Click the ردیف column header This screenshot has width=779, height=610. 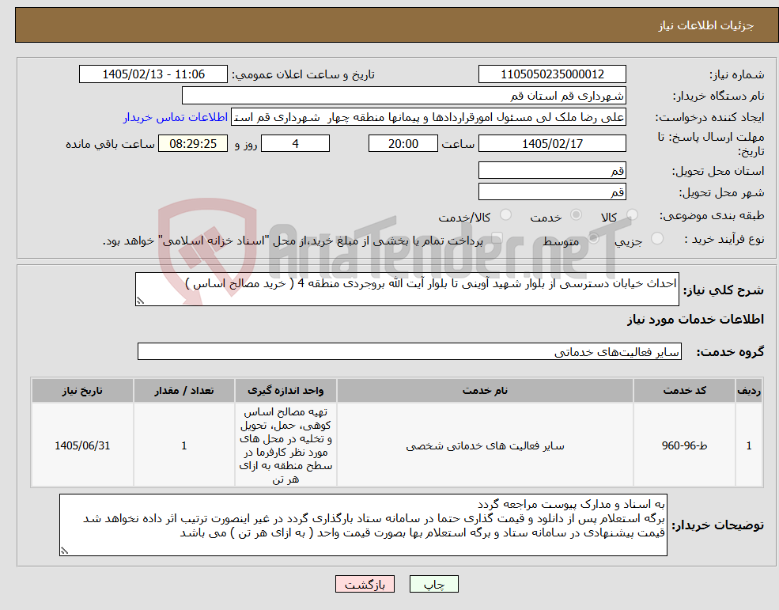click(749, 390)
